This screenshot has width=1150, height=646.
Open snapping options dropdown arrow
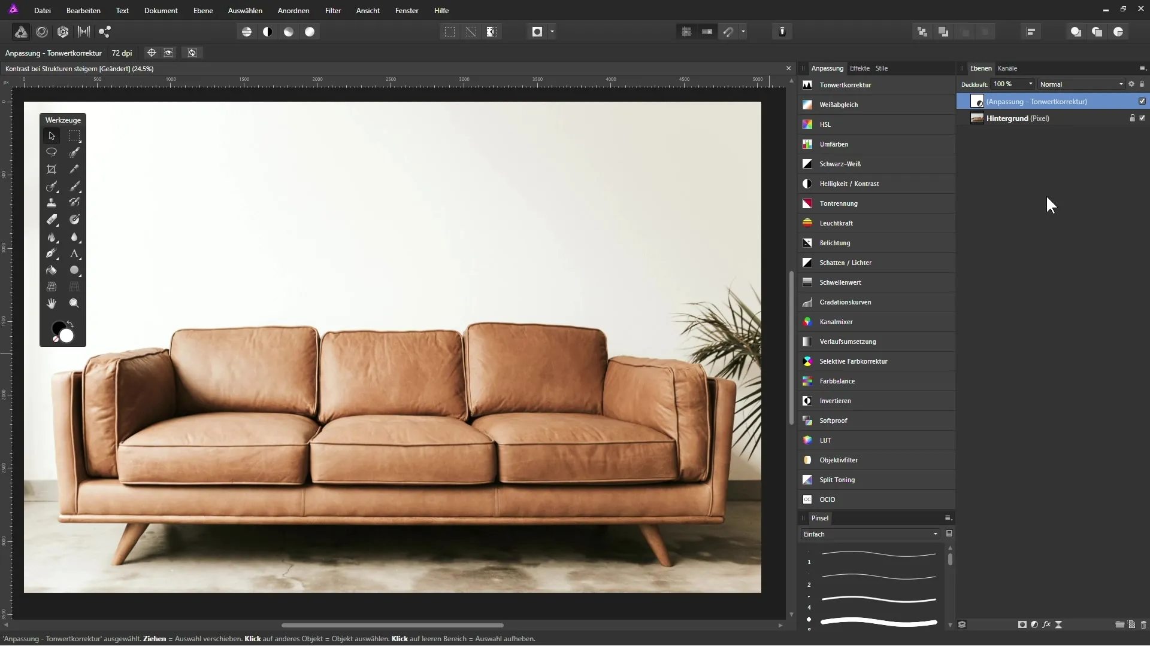click(743, 32)
